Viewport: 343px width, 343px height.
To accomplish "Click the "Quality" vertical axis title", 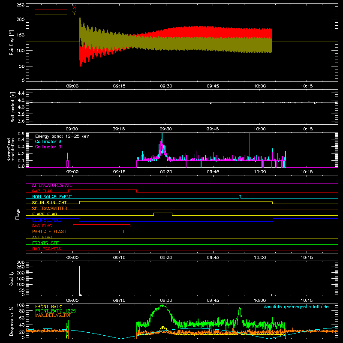I will click(x=12, y=278).
